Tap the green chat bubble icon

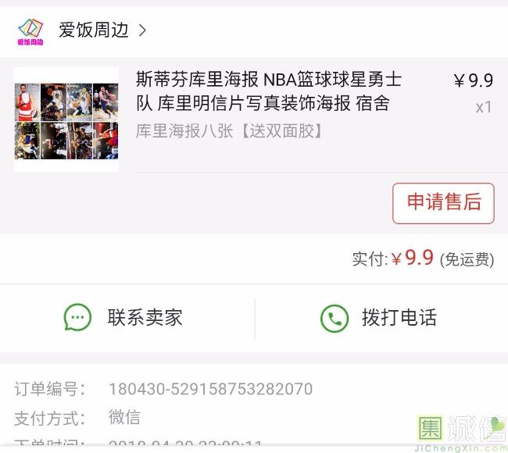77,316
